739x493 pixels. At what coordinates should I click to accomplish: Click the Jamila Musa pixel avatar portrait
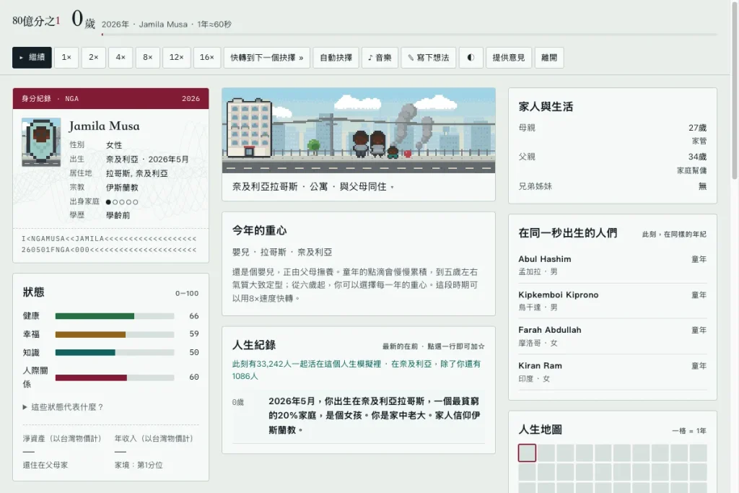41,142
